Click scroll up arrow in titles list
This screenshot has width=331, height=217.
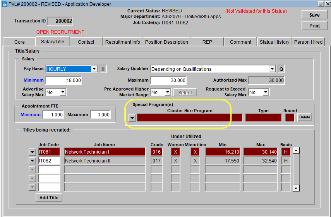(296, 150)
